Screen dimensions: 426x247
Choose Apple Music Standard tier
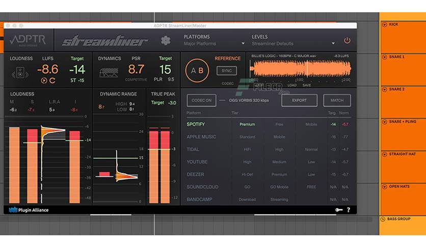pos(247,137)
